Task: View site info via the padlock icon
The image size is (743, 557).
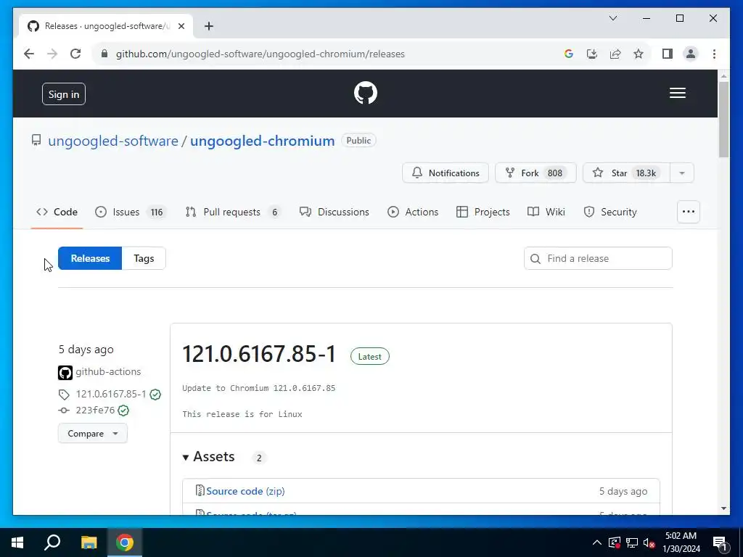Action: [x=104, y=54]
